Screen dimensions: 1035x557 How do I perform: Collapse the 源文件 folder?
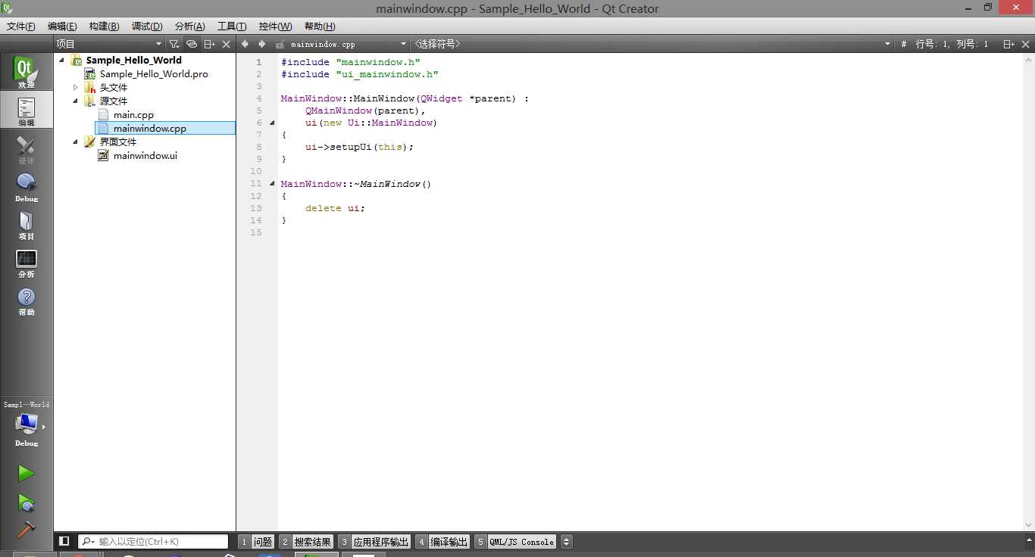click(x=76, y=101)
